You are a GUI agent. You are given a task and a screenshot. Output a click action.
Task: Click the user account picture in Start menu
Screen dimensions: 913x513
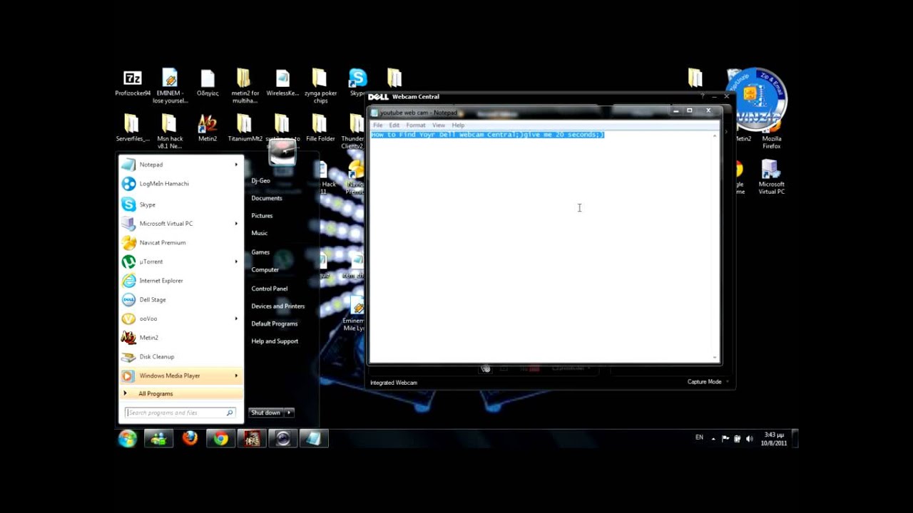282,151
